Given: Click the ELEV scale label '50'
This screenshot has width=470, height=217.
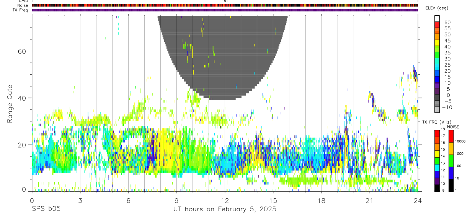Looking at the screenshot, I should tap(447, 34).
